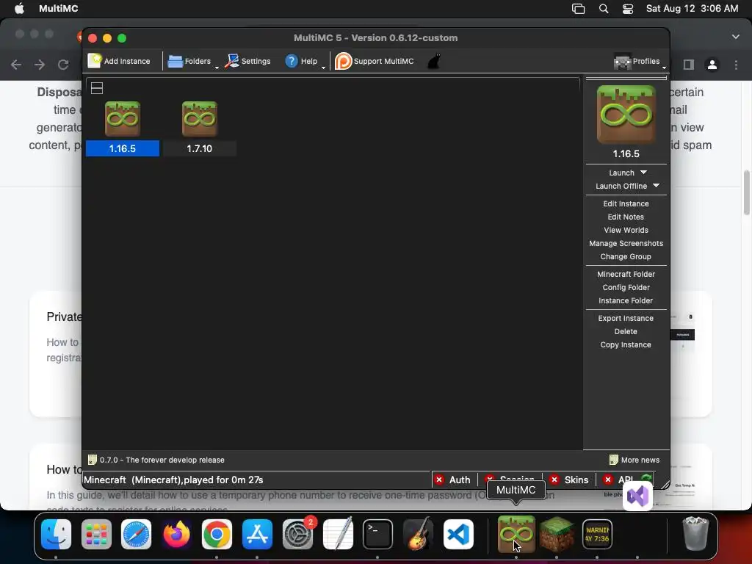Screen dimensions: 752x564
Task: Open the Minecraft Folder
Action: pyautogui.click(x=626, y=274)
